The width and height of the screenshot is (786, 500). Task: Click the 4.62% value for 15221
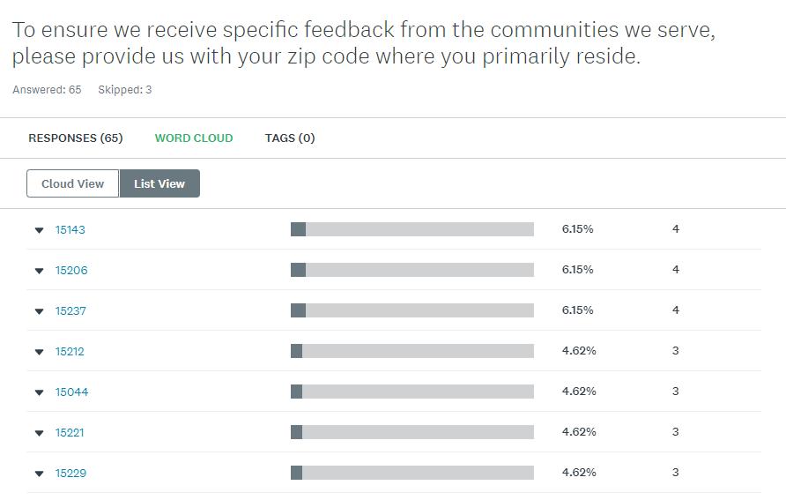point(579,432)
